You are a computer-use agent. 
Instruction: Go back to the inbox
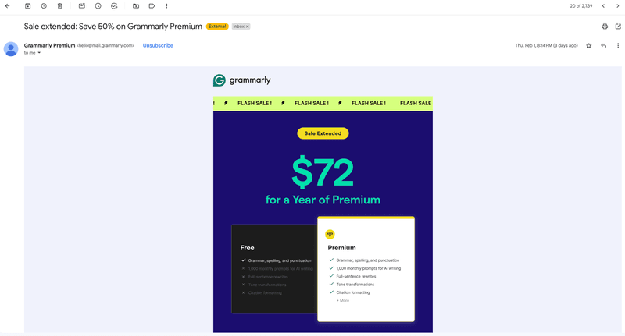(7, 6)
